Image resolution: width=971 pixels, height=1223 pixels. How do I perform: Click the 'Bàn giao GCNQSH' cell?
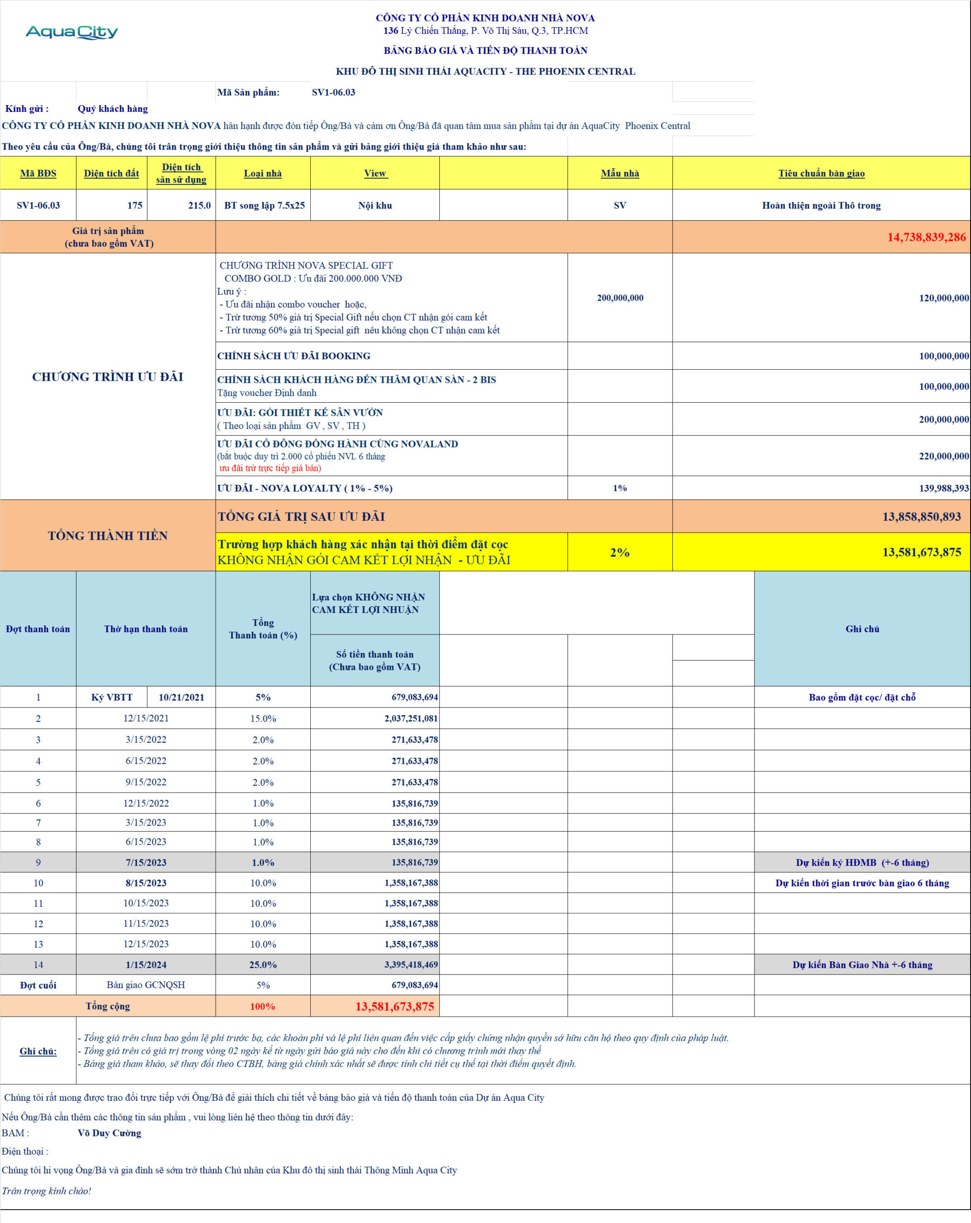pyautogui.click(x=146, y=985)
